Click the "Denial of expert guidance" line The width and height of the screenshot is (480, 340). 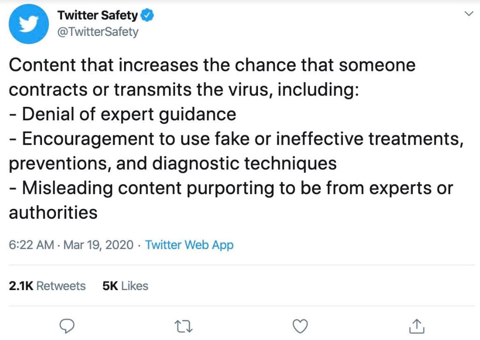tap(122, 114)
